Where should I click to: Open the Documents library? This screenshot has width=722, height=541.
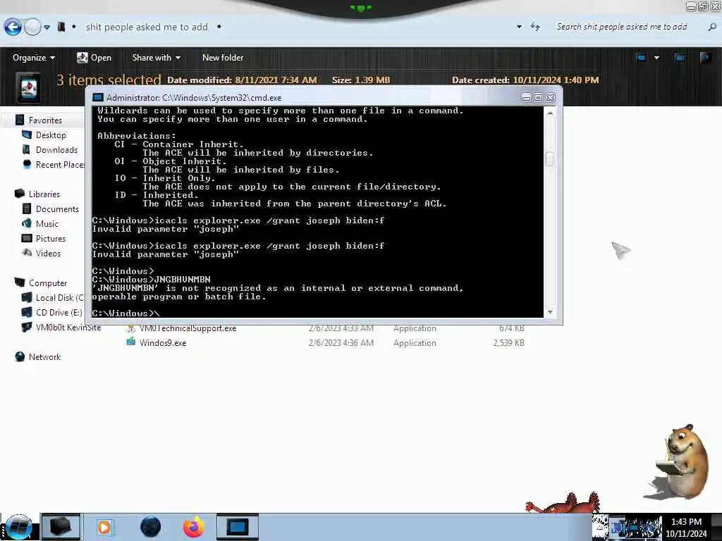point(57,209)
